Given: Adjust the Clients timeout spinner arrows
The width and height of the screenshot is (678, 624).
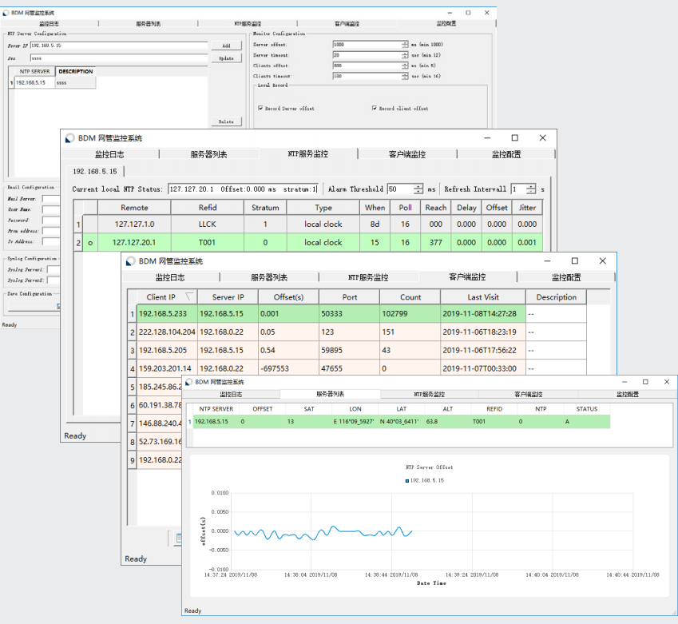Looking at the screenshot, I should click(x=405, y=76).
